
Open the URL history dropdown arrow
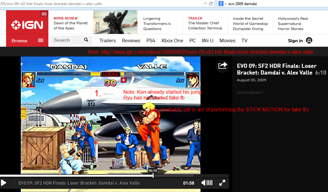point(205,4)
